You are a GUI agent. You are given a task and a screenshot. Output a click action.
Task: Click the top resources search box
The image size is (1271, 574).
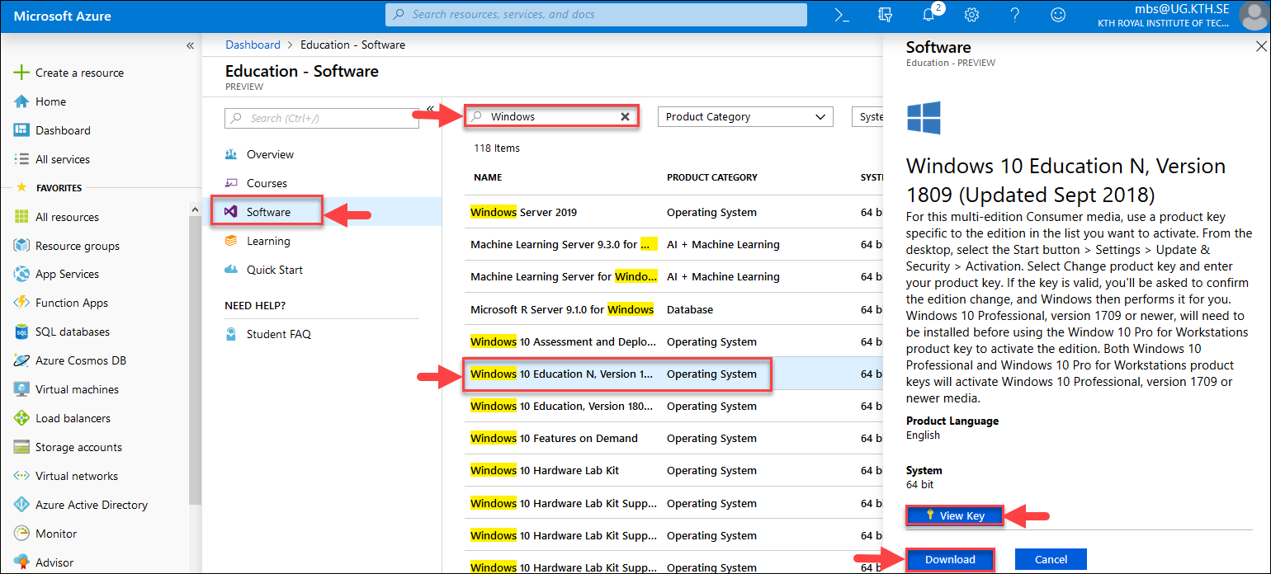tap(596, 15)
